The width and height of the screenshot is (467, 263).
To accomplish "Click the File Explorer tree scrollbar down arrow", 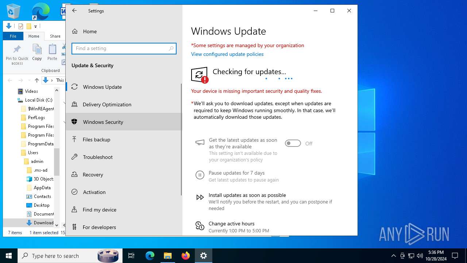I will pyautogui.click(x=57, y=225).
